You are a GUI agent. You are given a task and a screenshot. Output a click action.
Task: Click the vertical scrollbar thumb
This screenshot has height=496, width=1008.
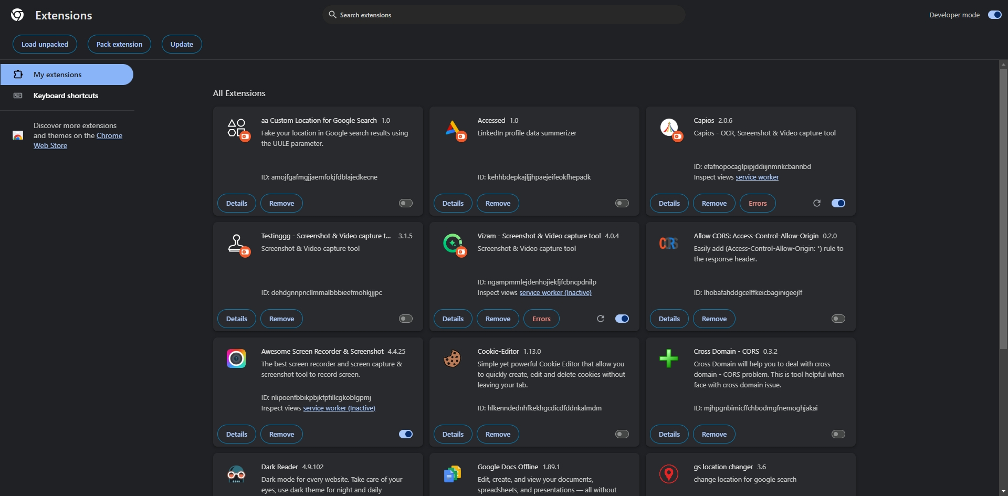1003,209
